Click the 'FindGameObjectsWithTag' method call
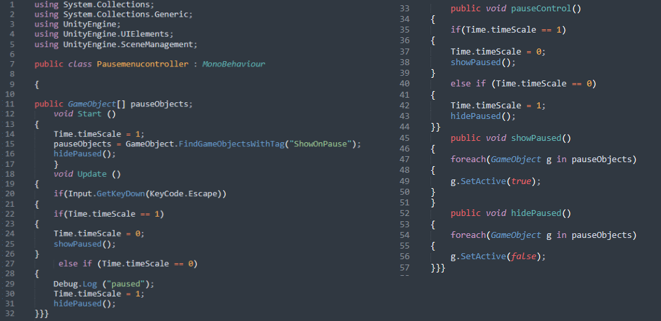 pyautogui.click(x=231, y=144)
